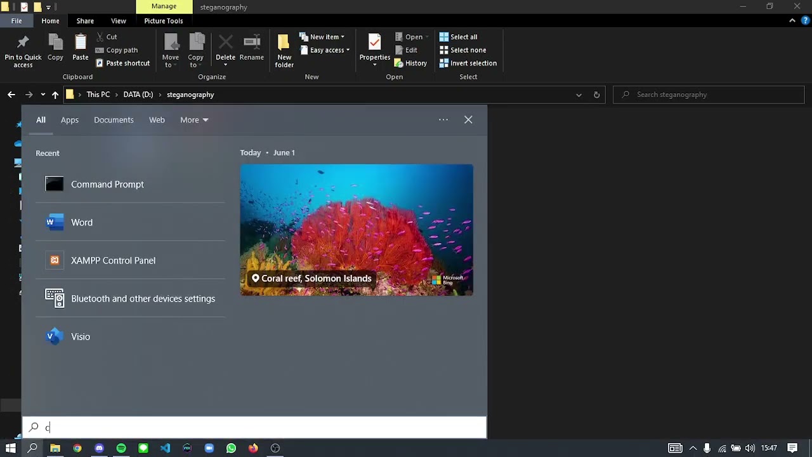Open Visual Studio Code from taskbar
The image size is (812, 457).
pos(165,448)
